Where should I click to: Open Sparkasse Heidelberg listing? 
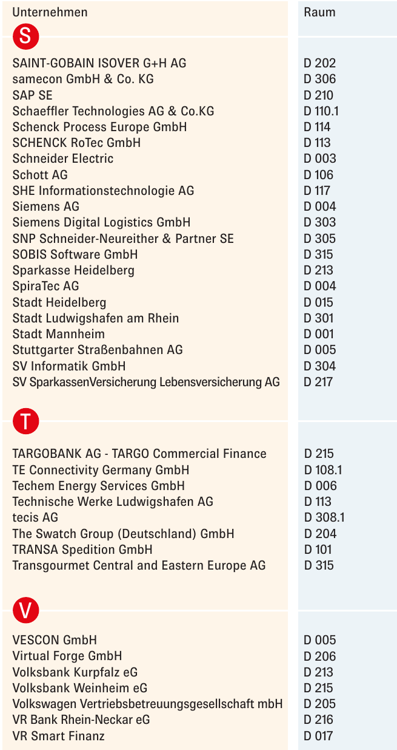point(73,270)
